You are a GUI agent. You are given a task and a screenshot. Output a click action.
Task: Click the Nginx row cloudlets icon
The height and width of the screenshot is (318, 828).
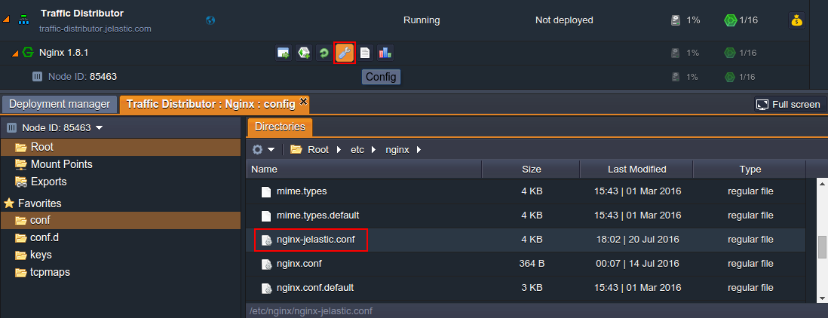[x=730, y=53]
